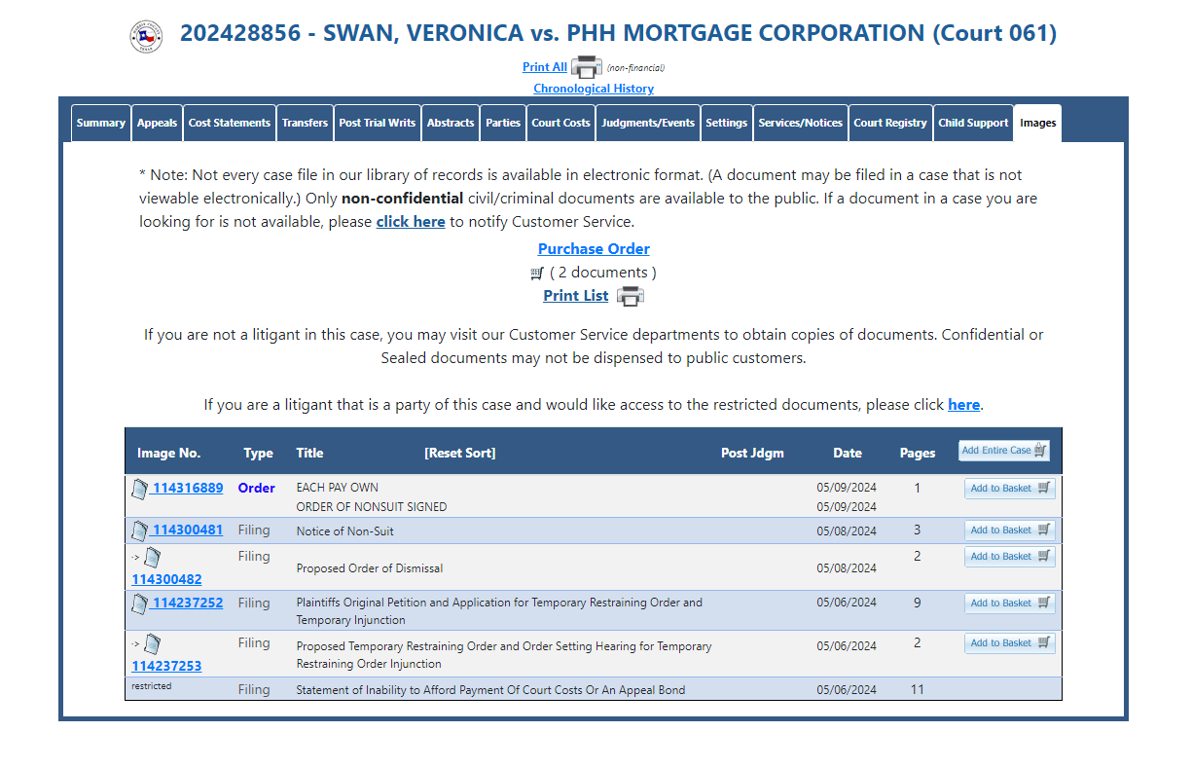
Task: Switch to the Appeals tab
Action: pos(157,123)
